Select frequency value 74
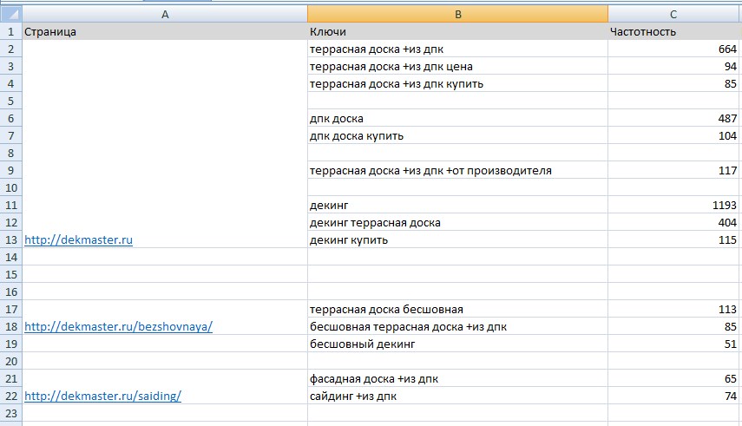The image size is (742, 426). [673, 397]
